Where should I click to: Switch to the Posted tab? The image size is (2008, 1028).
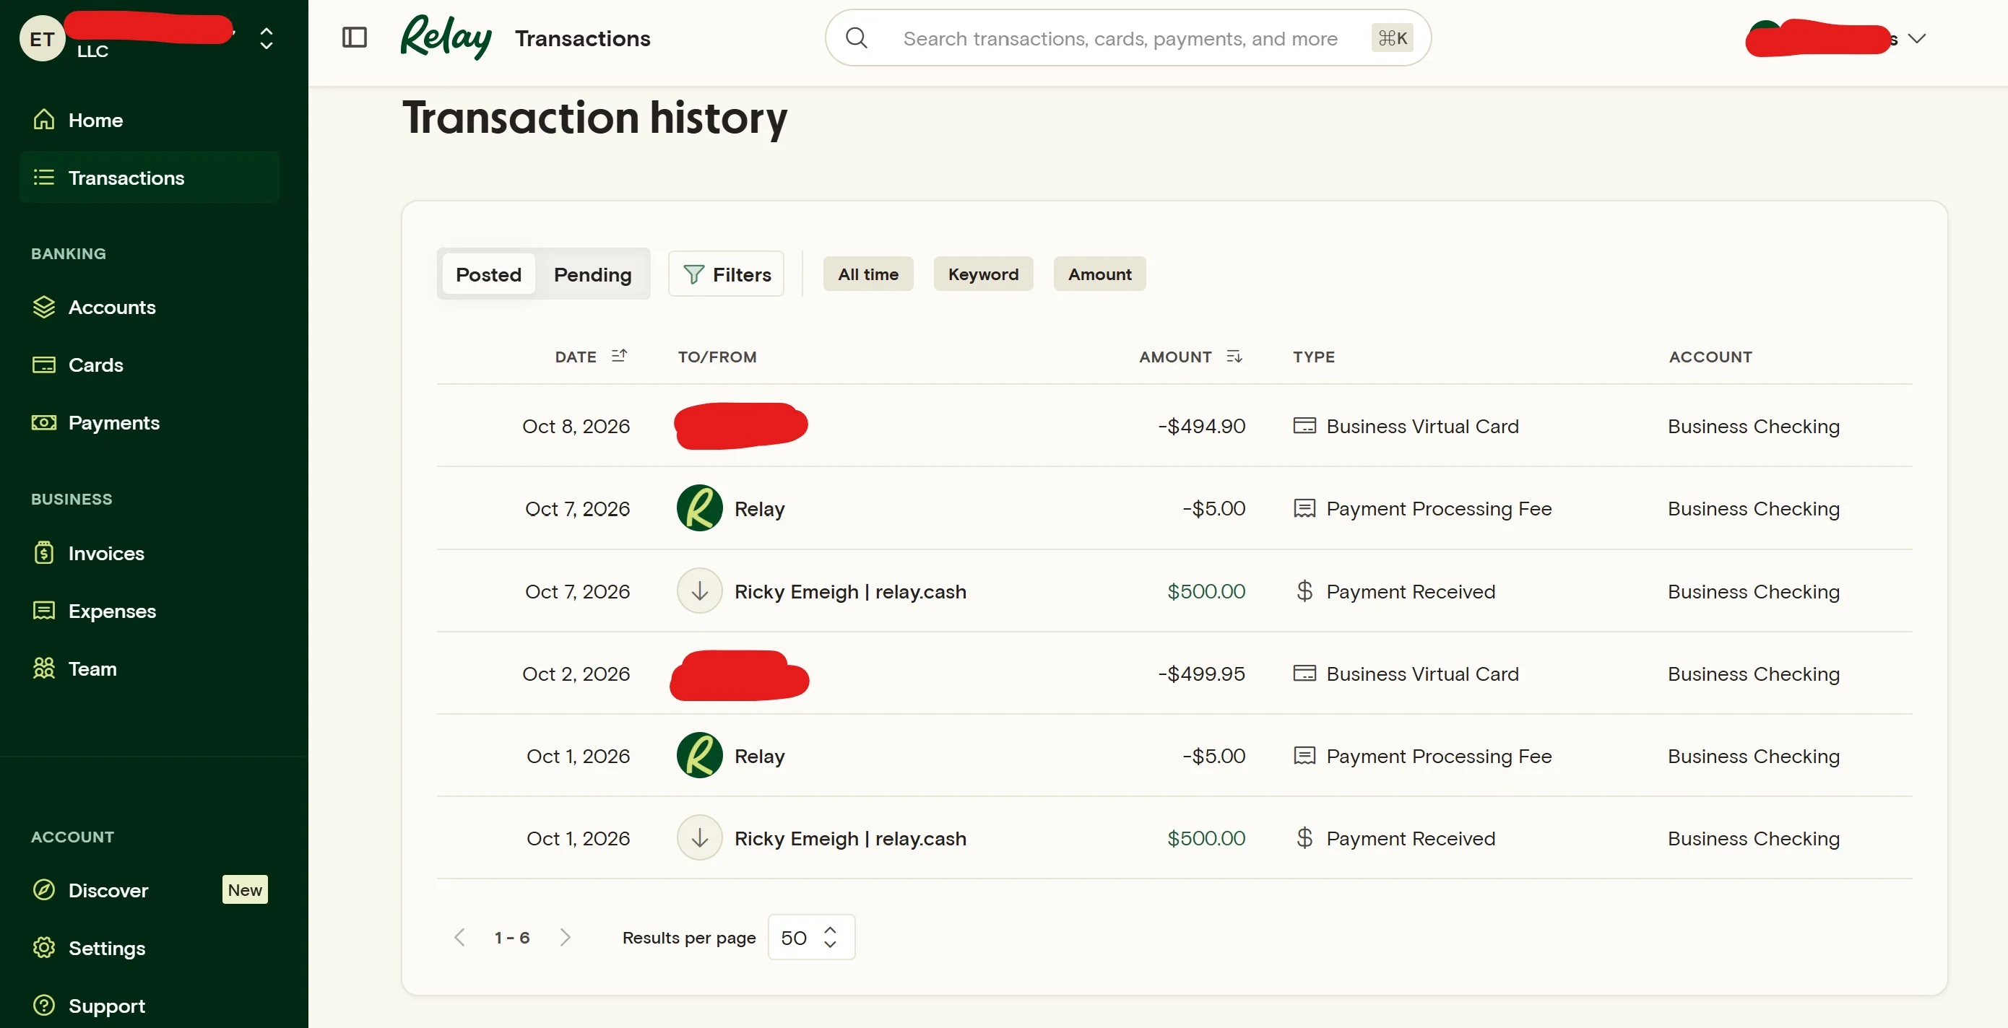tap(489, 274)
